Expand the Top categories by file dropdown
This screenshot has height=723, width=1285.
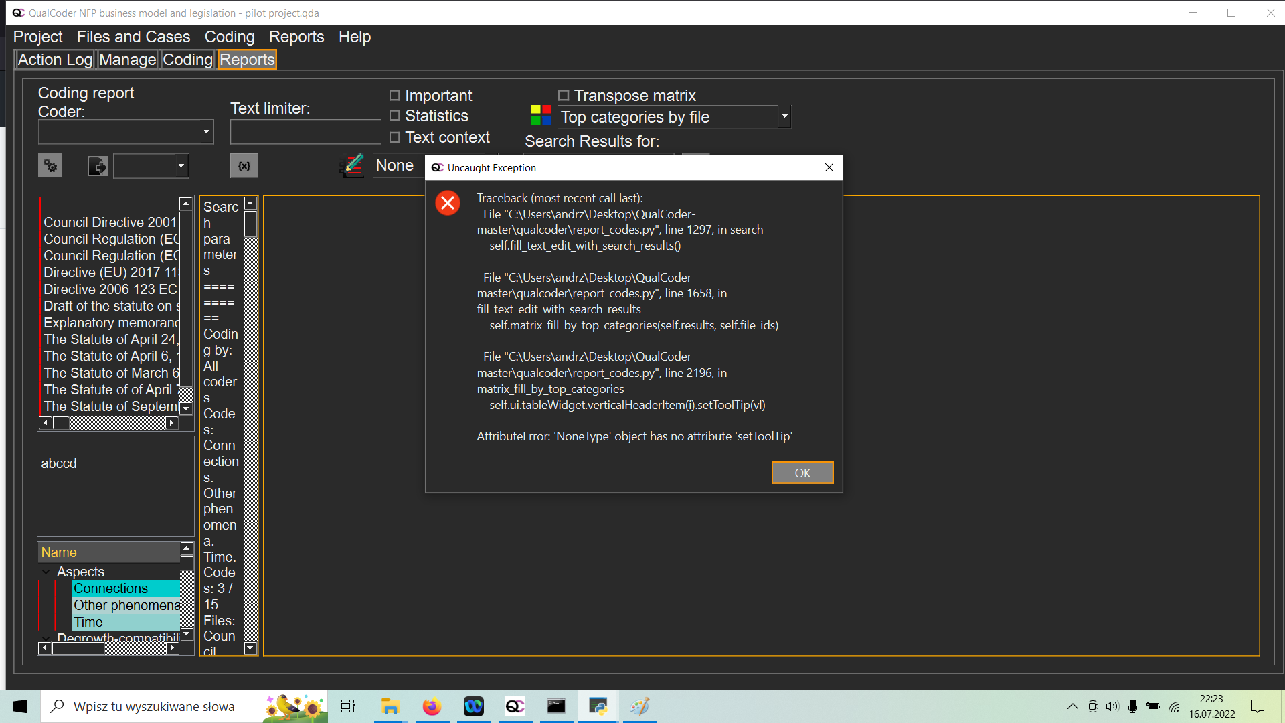784,117
